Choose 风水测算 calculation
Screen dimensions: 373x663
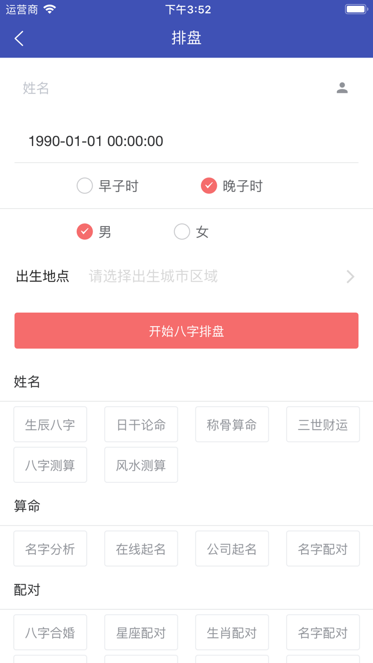141,465
